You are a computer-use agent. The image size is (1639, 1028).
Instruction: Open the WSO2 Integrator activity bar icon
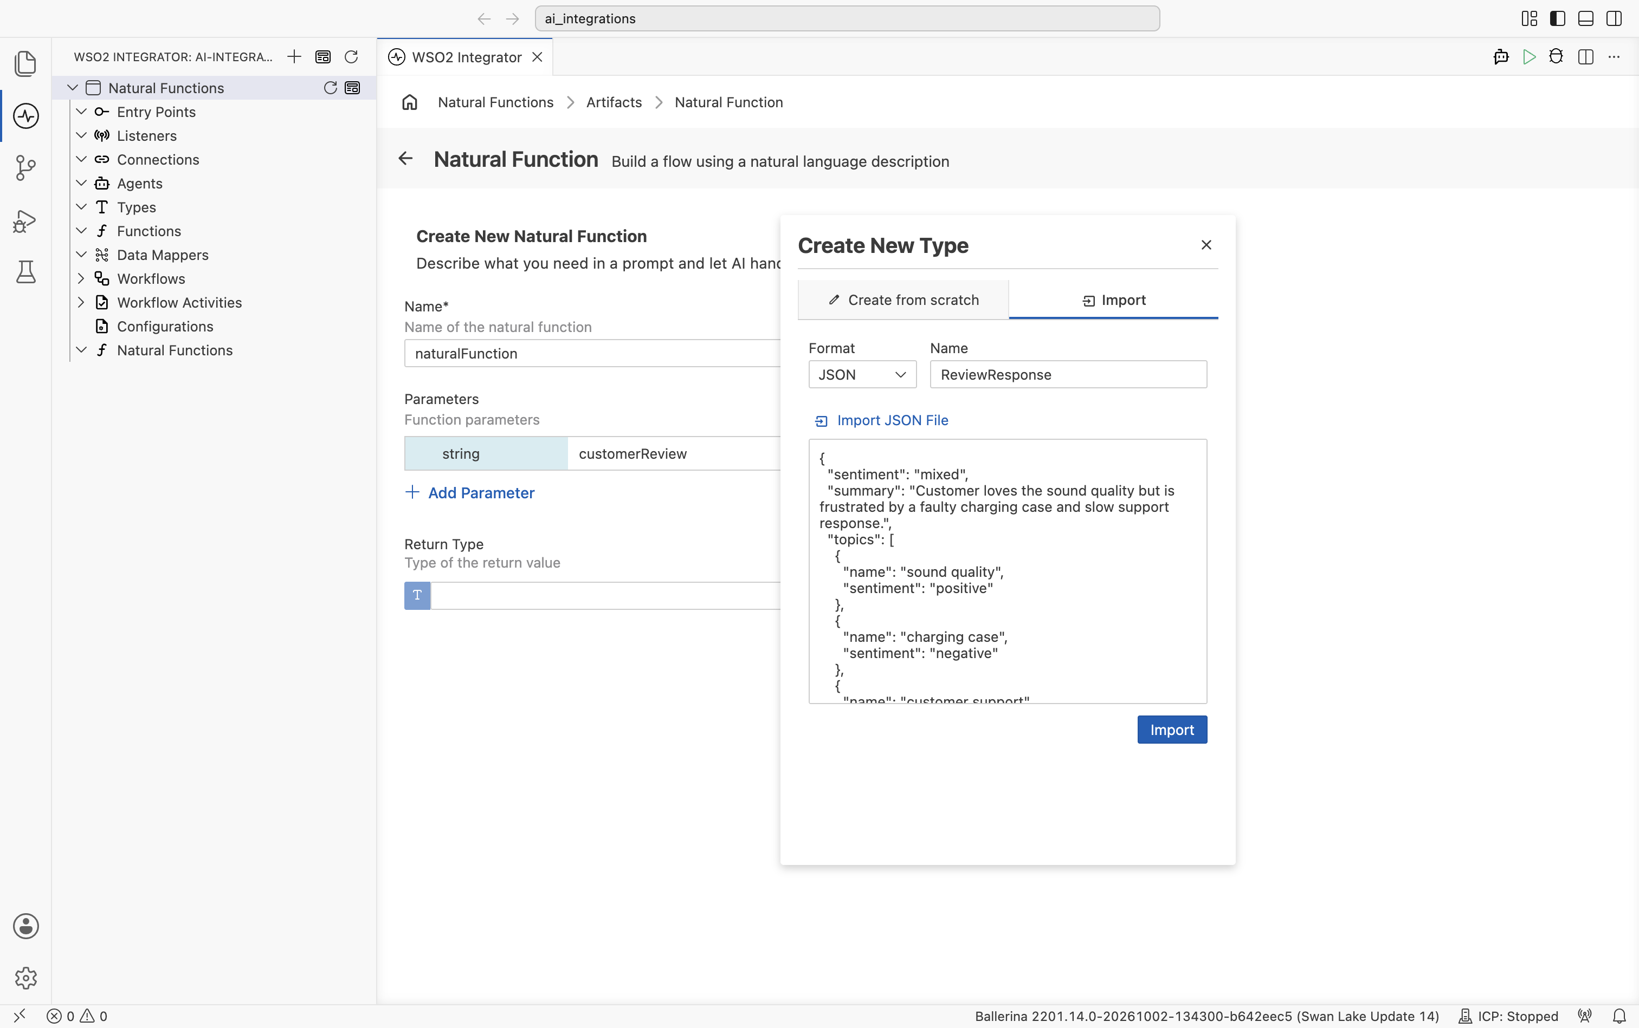[x=26, y=115]
